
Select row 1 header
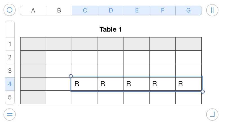(10, 44)
